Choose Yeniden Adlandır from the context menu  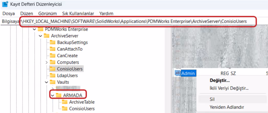[x=227, y=107]
